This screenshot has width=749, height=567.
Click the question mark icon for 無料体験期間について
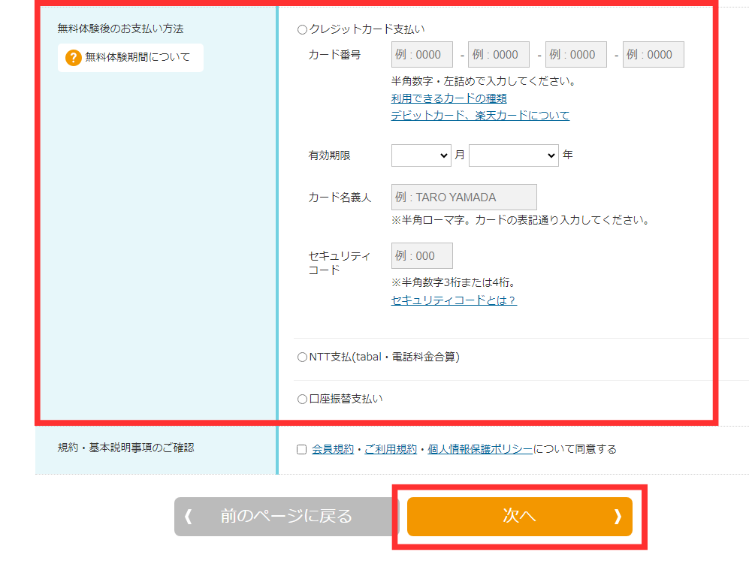[73, 58]
